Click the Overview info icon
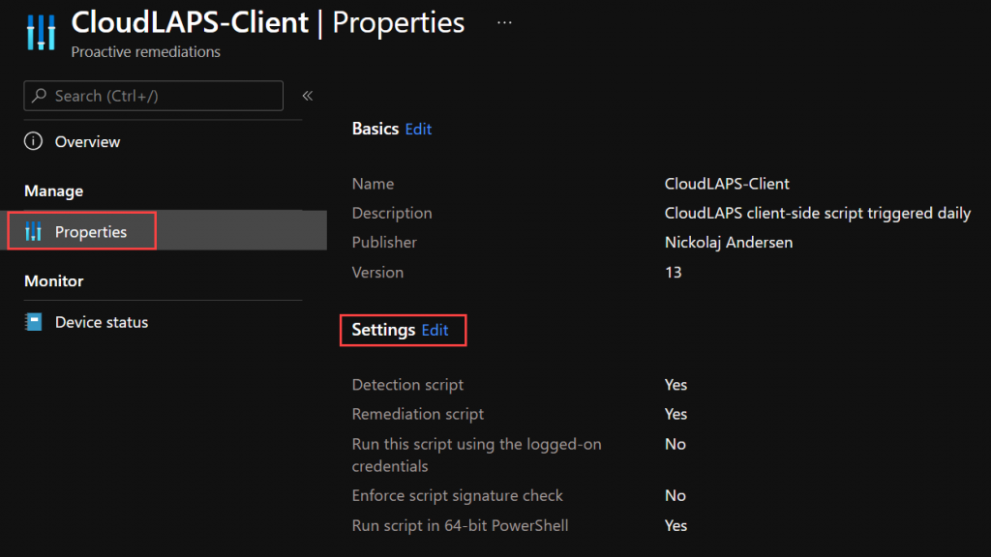 34,141
